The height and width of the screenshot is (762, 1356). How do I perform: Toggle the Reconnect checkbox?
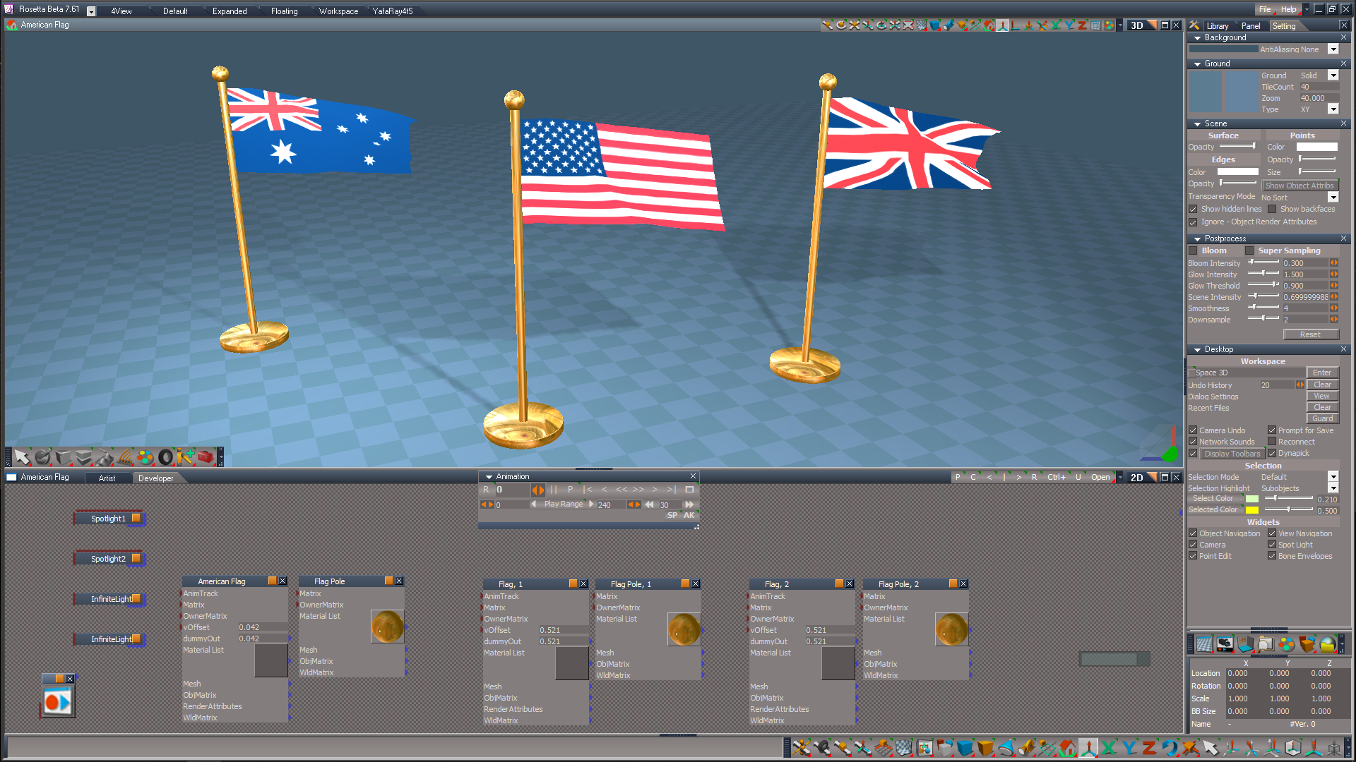[x=1272, y=442]
